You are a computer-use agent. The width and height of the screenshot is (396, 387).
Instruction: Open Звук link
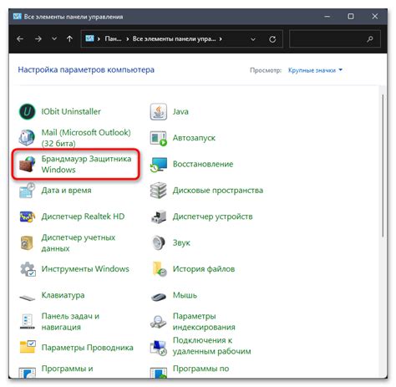tap(181, 242)
